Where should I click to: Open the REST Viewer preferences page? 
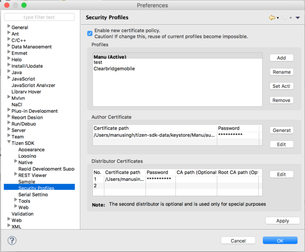pos(32,175)
